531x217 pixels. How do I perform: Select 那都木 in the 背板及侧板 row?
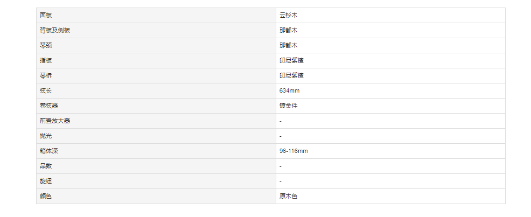point(390,31)
